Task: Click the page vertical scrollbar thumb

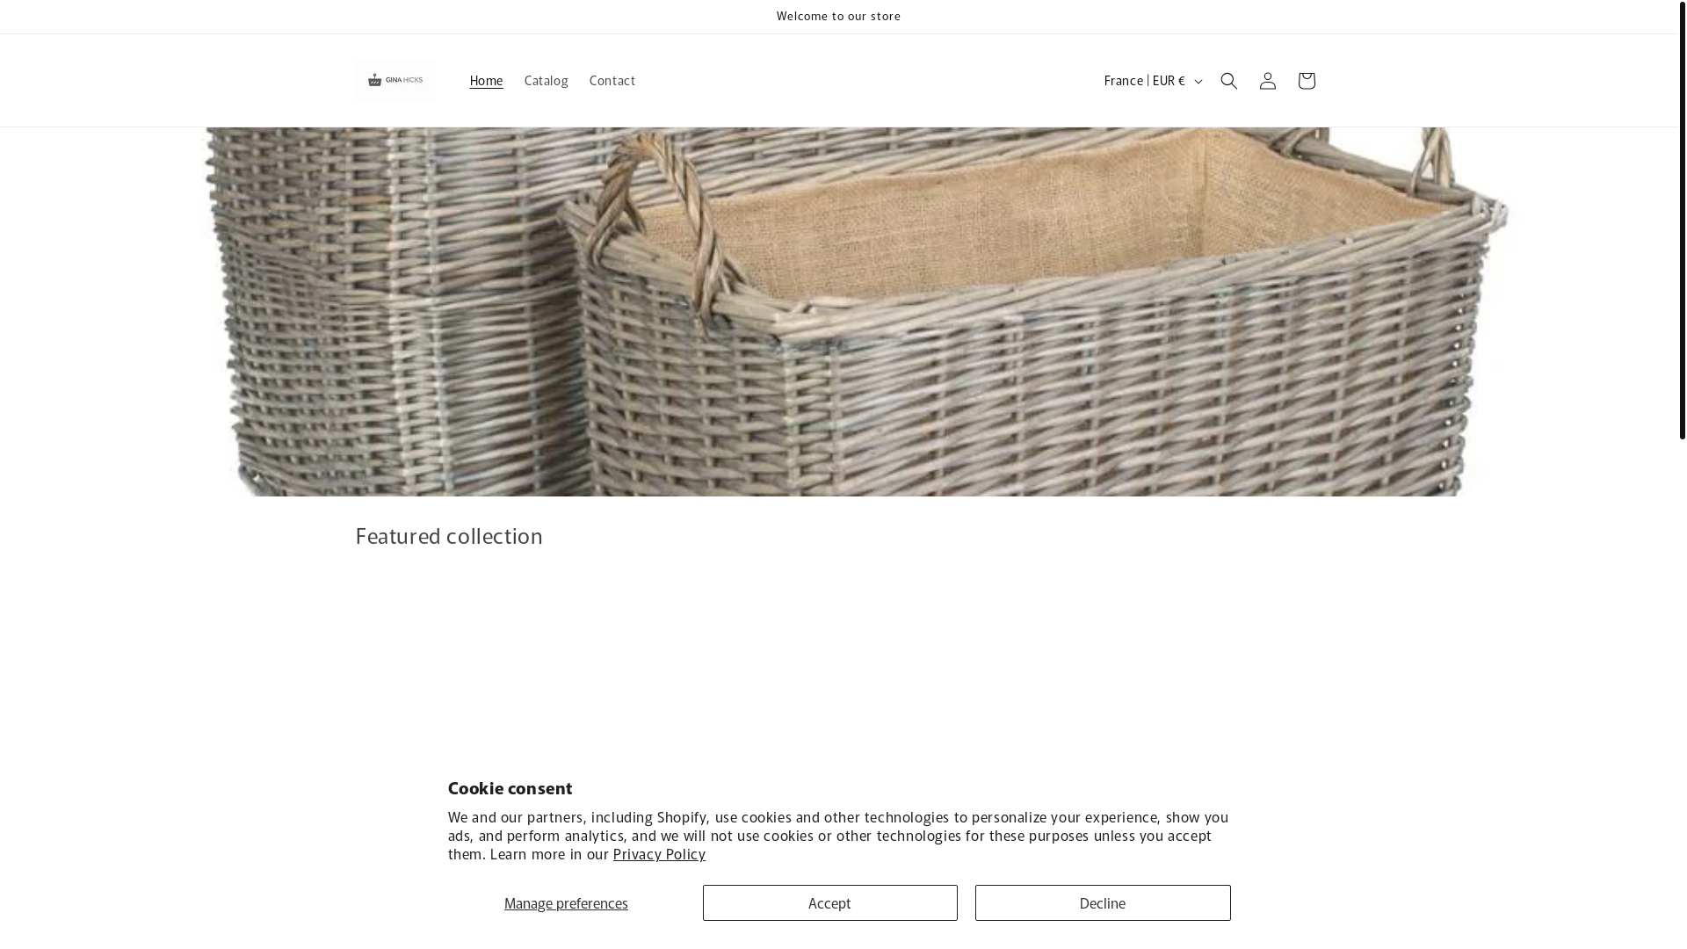Action: [1682, 220]
